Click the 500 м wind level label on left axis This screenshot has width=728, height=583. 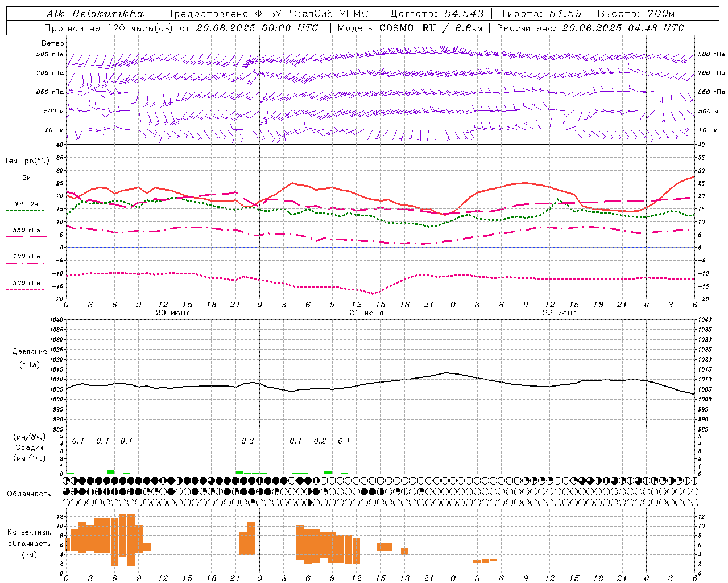(54, 111)
